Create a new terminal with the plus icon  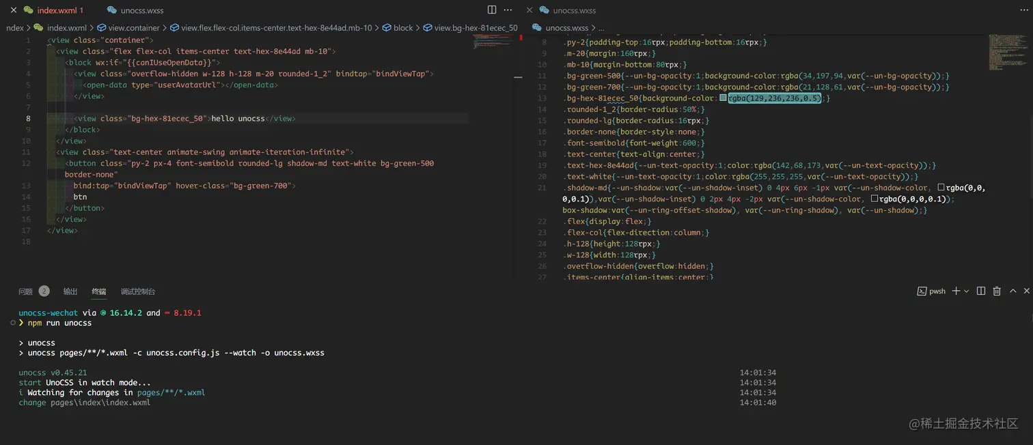(x=956, y=291)
